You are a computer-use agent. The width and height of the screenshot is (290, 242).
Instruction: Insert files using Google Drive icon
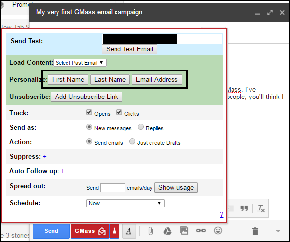[x=167, y=231]
